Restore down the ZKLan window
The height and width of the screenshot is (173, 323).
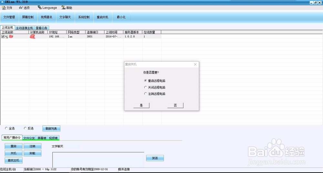[315, 3]
